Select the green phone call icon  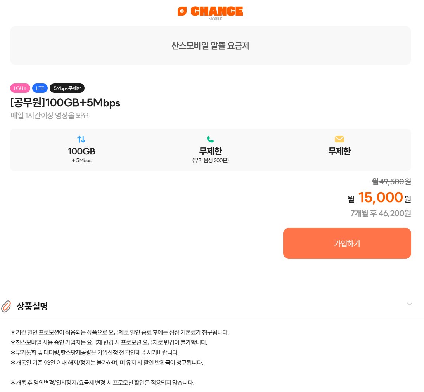click(x=210, y=138)
